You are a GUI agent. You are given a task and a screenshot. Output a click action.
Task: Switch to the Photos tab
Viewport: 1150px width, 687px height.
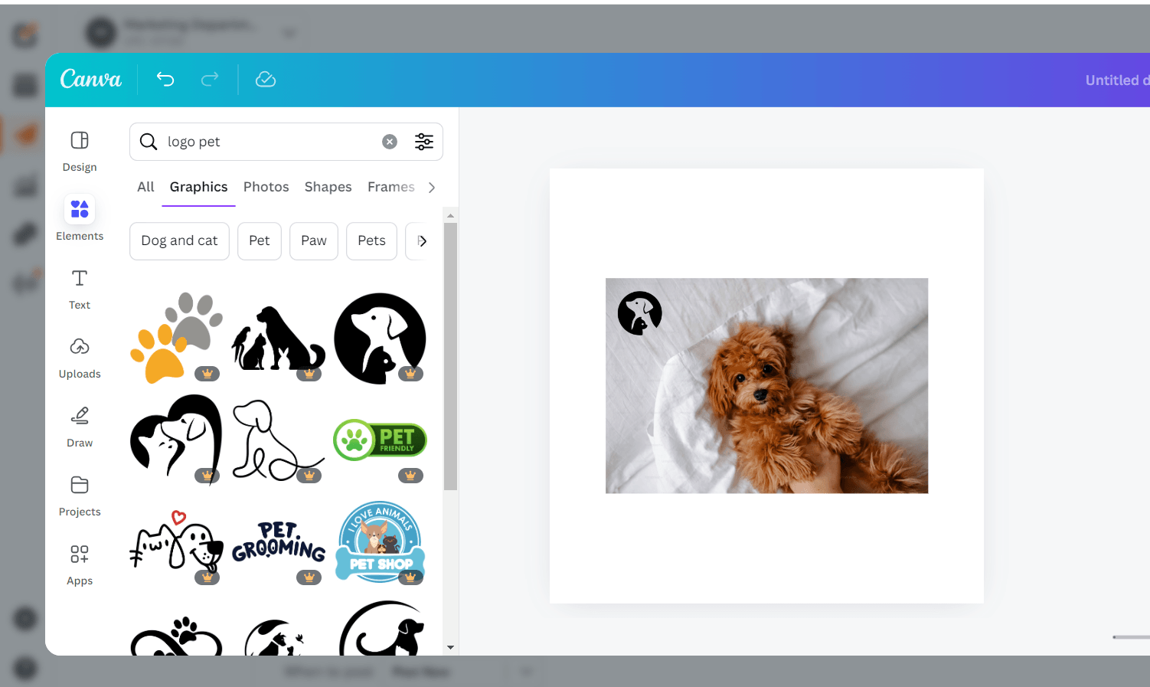pyautogui.click(x=266, y=186)
